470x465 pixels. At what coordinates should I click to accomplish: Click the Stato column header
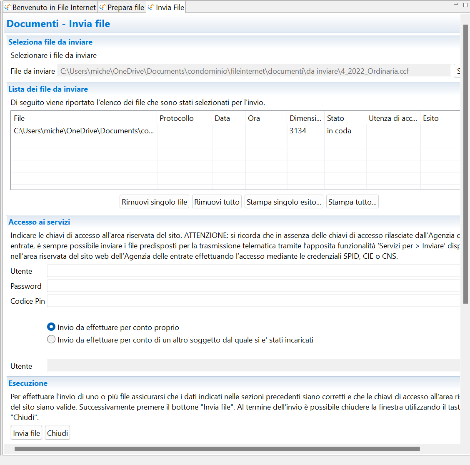pyautogui.click(x=345, y=118)
